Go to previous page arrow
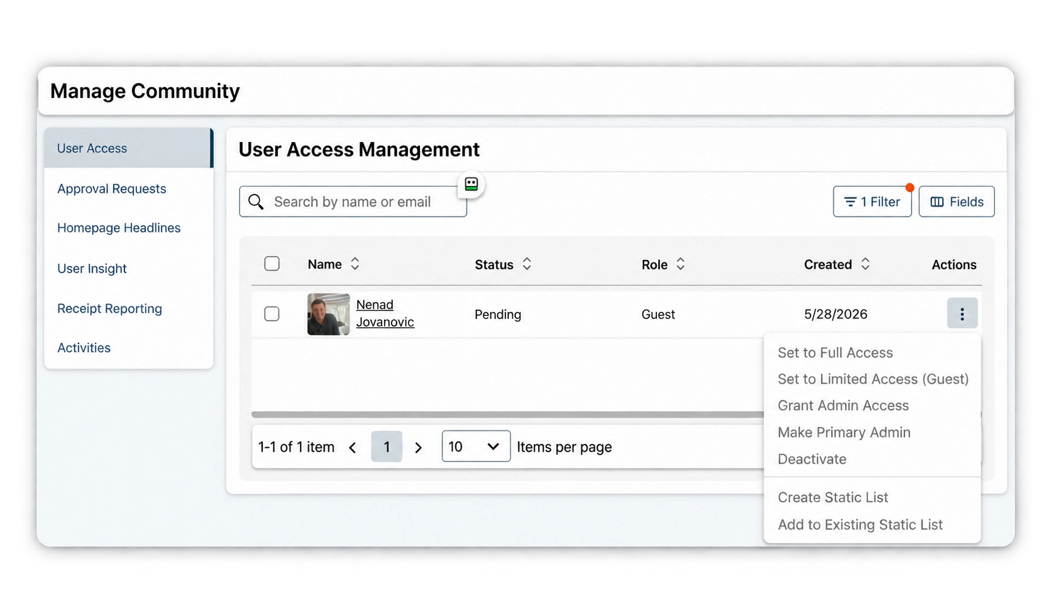Screen dimensions: 1051x591 click(353, 447)
